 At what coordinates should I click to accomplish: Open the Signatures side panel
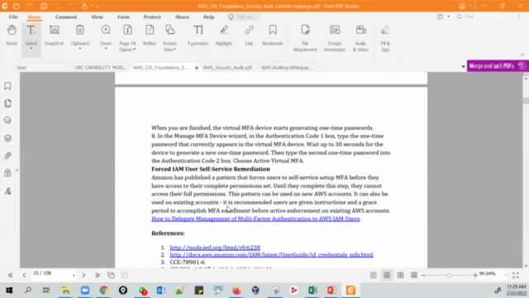pos(7,191)
